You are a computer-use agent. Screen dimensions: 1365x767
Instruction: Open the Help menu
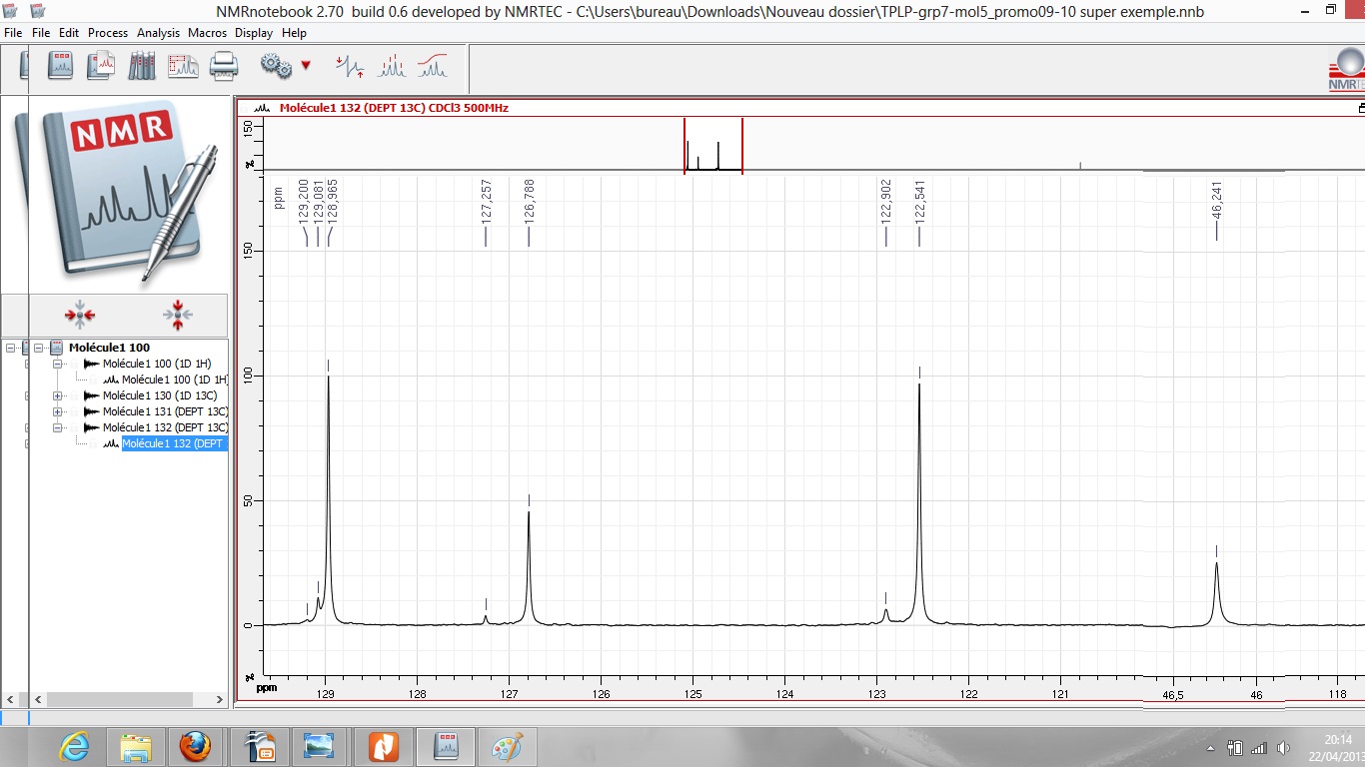click(x=294, y=33)
